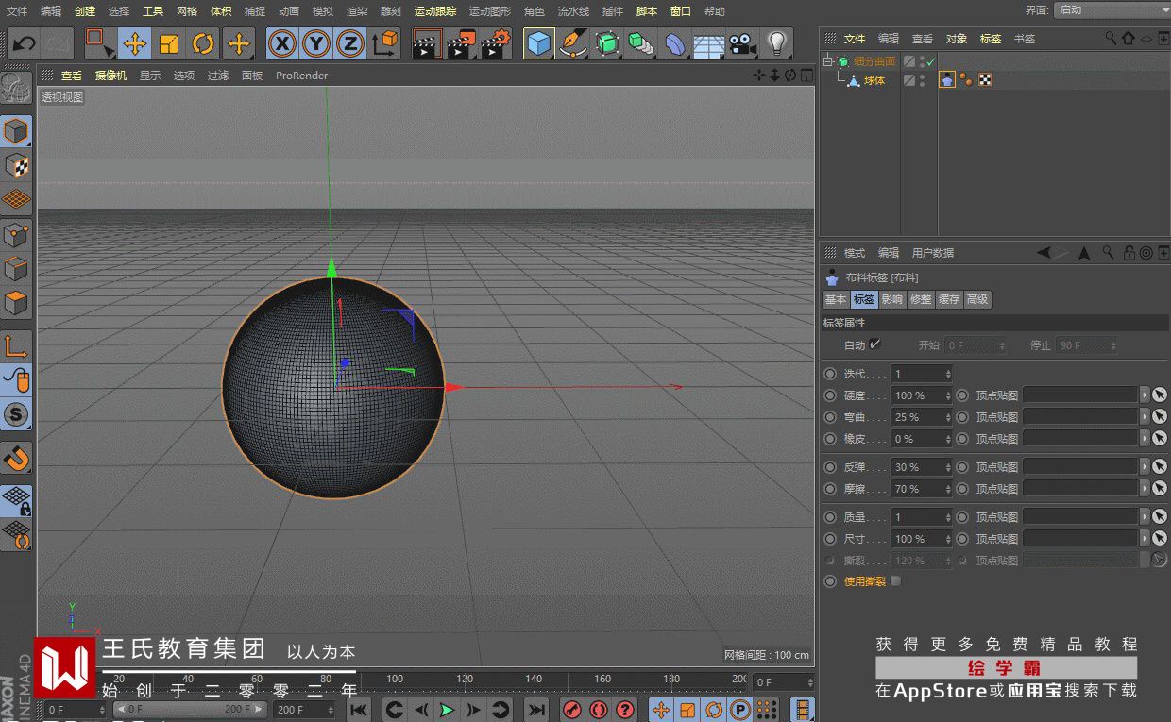Switch to points mode cube icon
This screenshot has width=1171, height=722.
tap(16, 235)
